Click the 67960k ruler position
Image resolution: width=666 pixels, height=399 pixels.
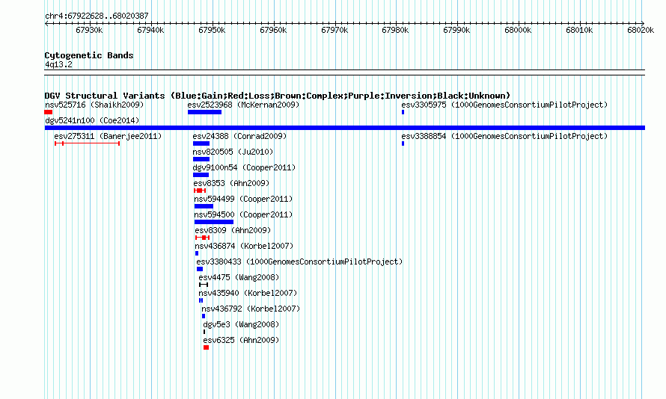pyautogui.click(x=273, y=30)
